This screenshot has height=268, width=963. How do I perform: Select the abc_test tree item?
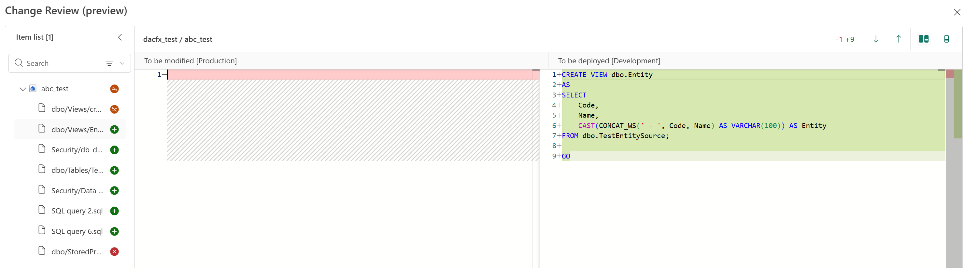[55, 89]
